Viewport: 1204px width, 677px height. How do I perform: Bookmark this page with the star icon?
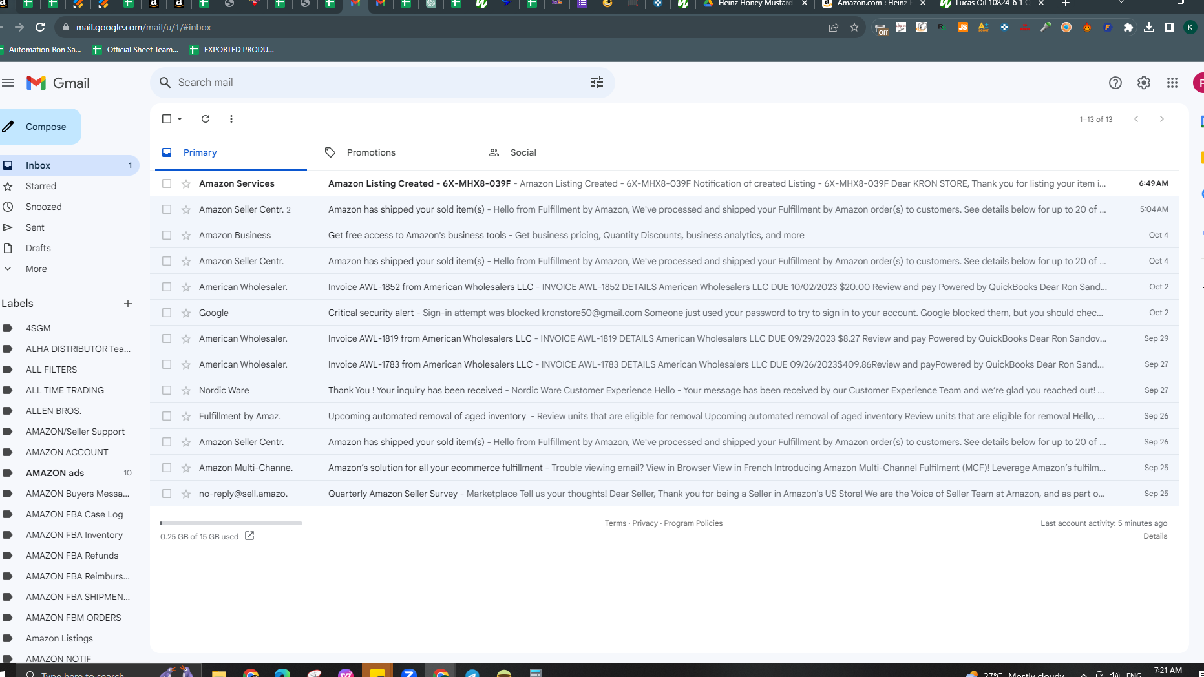click(x=854, y=27)
